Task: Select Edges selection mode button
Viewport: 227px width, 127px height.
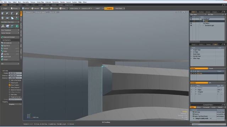Action: [35, 8]
